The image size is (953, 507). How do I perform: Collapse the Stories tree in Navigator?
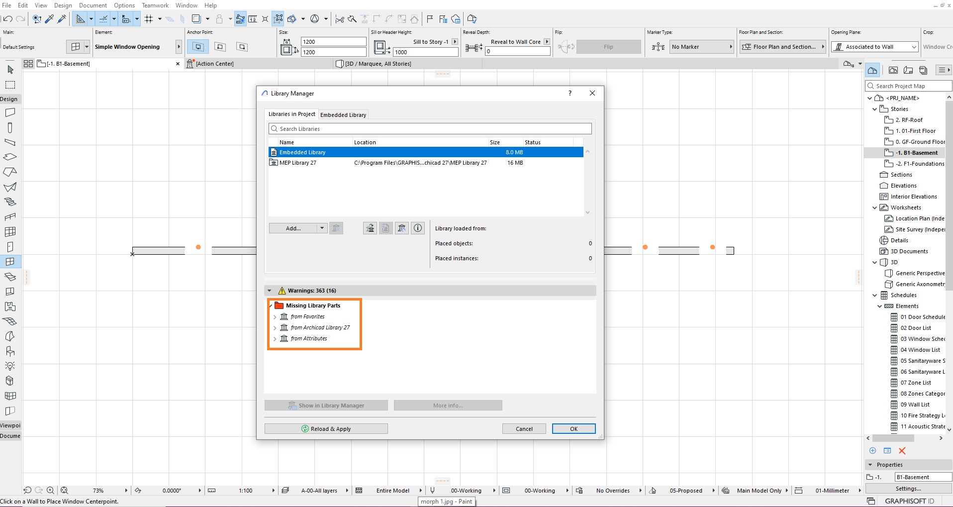[x=875, y=109]
